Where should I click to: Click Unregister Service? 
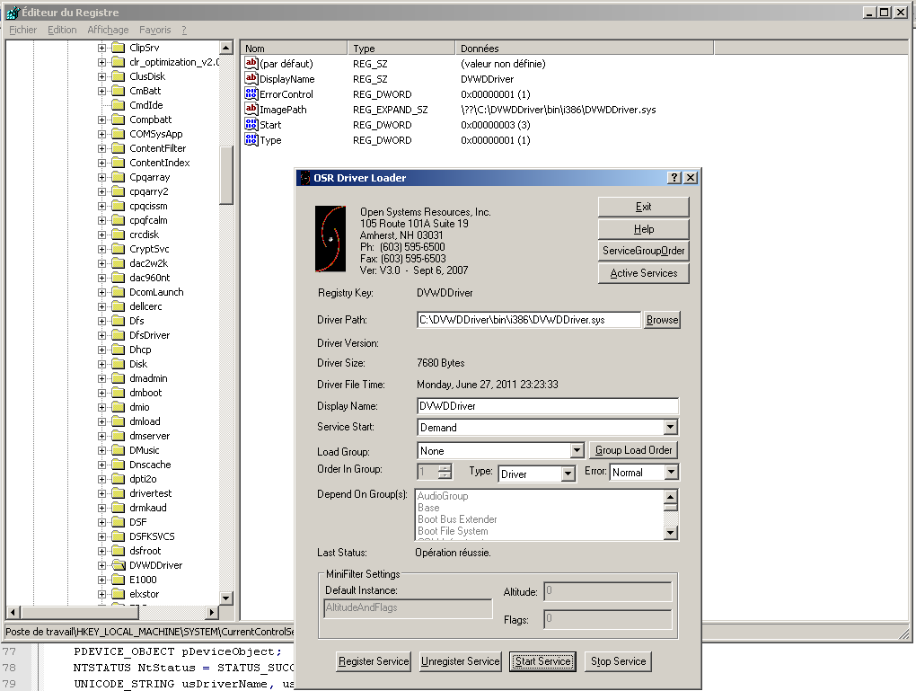(461, 661)
